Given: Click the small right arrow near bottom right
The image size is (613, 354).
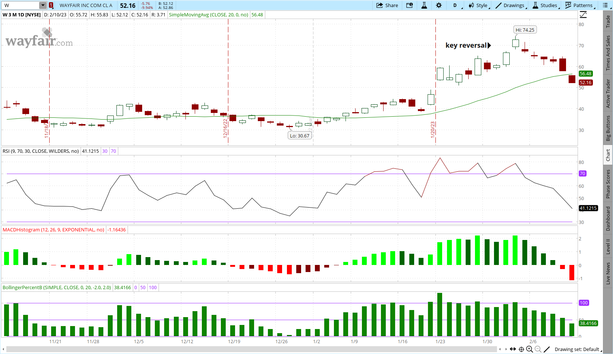Looking at the screenshot, I should [506, 349].
